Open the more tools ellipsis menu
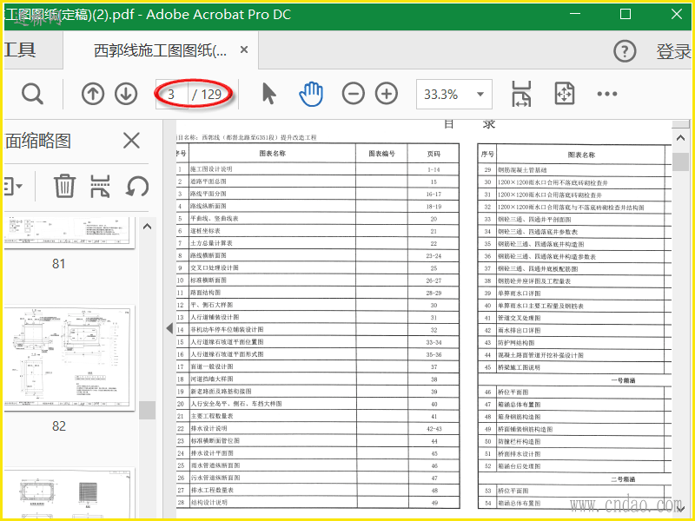The image size is (695, 521). (607, 94)
